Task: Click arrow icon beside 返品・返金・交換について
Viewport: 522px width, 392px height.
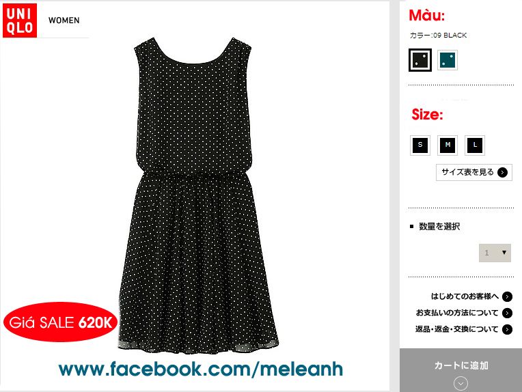Action: coord(507,329)
